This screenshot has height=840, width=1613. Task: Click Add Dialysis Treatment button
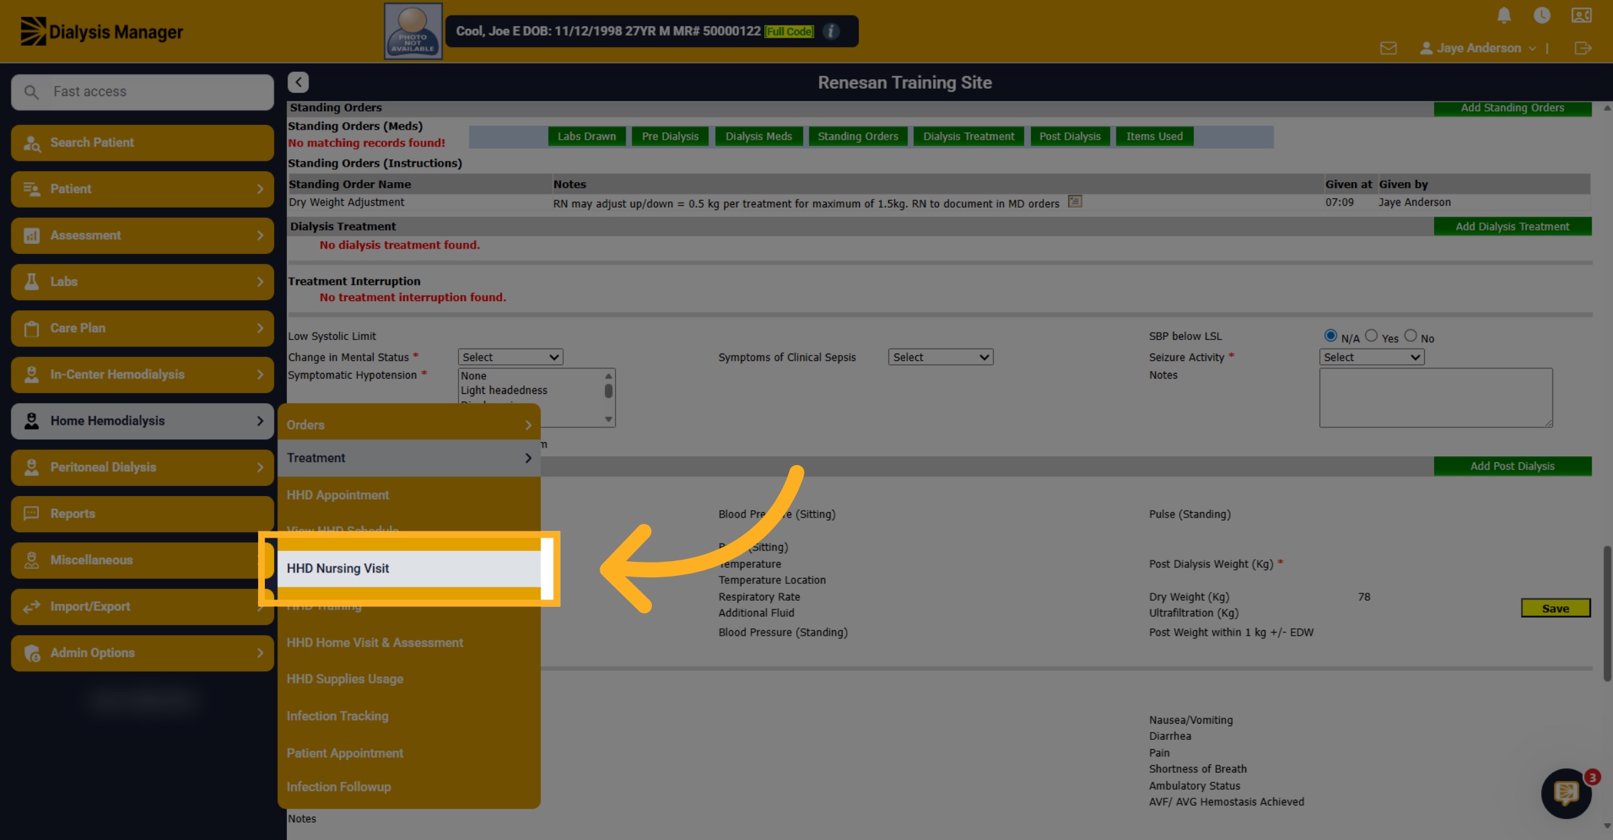click(x=1512, y=226)
